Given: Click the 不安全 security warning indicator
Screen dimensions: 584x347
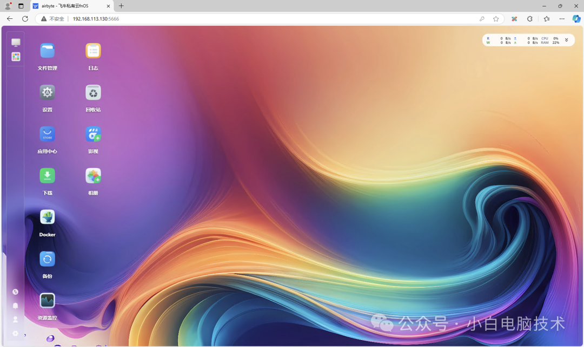Looking at the screenshot, I should click(x=52, y=18).
